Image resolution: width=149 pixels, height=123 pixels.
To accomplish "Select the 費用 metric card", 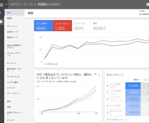I will click(x=100, y=26).
